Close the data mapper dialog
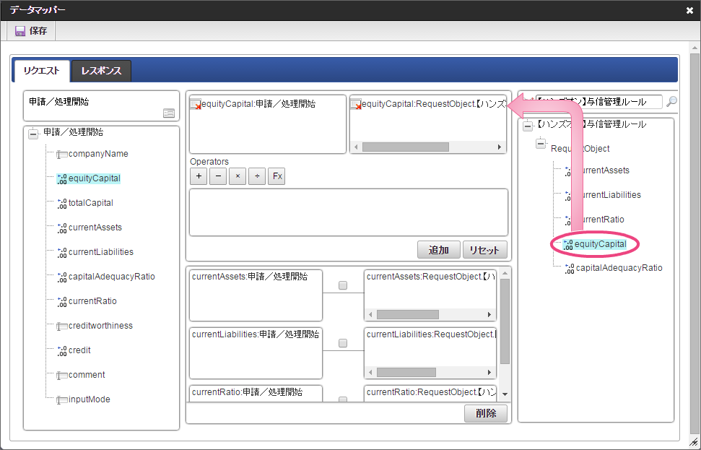Image resolution: width=701 pixels, height=450 pixels. click(x=689, y=10)
